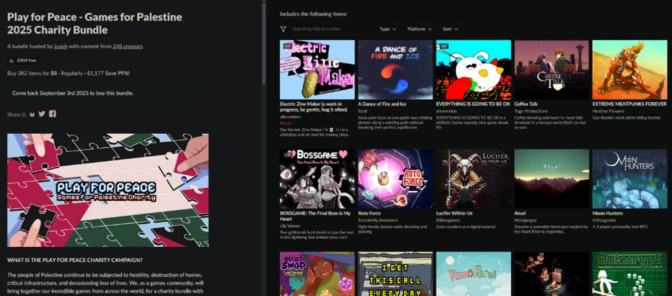Open Kitfoxgames link under Moon Hunters
Viewport: 672px width, 296px height.
pyautogui.click(x=603, y=220)
